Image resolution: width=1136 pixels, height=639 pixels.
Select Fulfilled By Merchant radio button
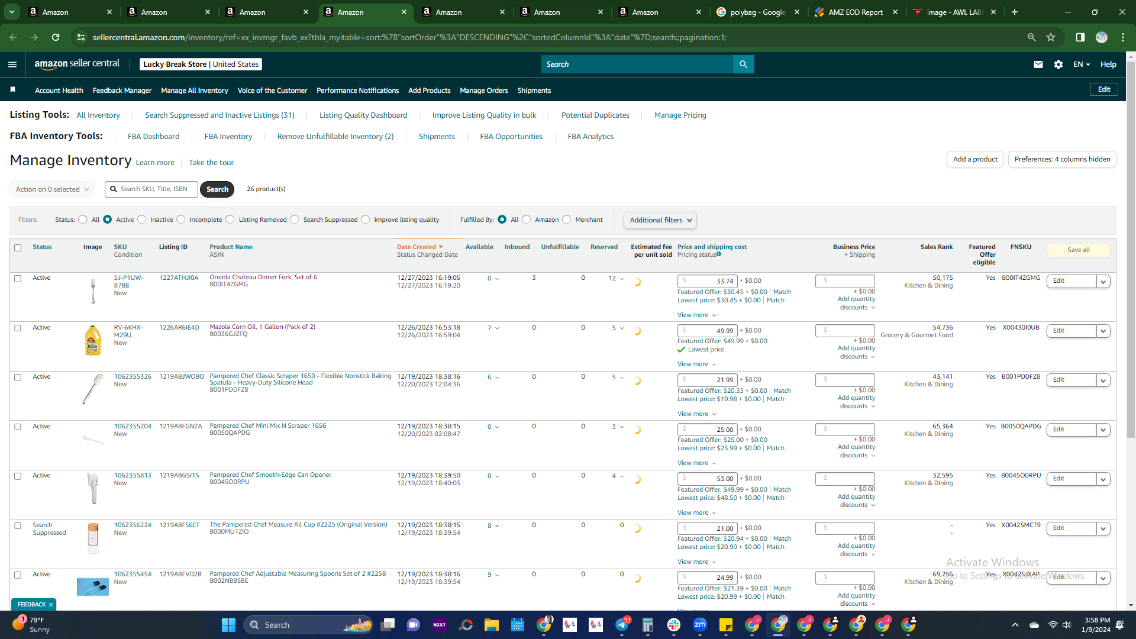point(567,220)
